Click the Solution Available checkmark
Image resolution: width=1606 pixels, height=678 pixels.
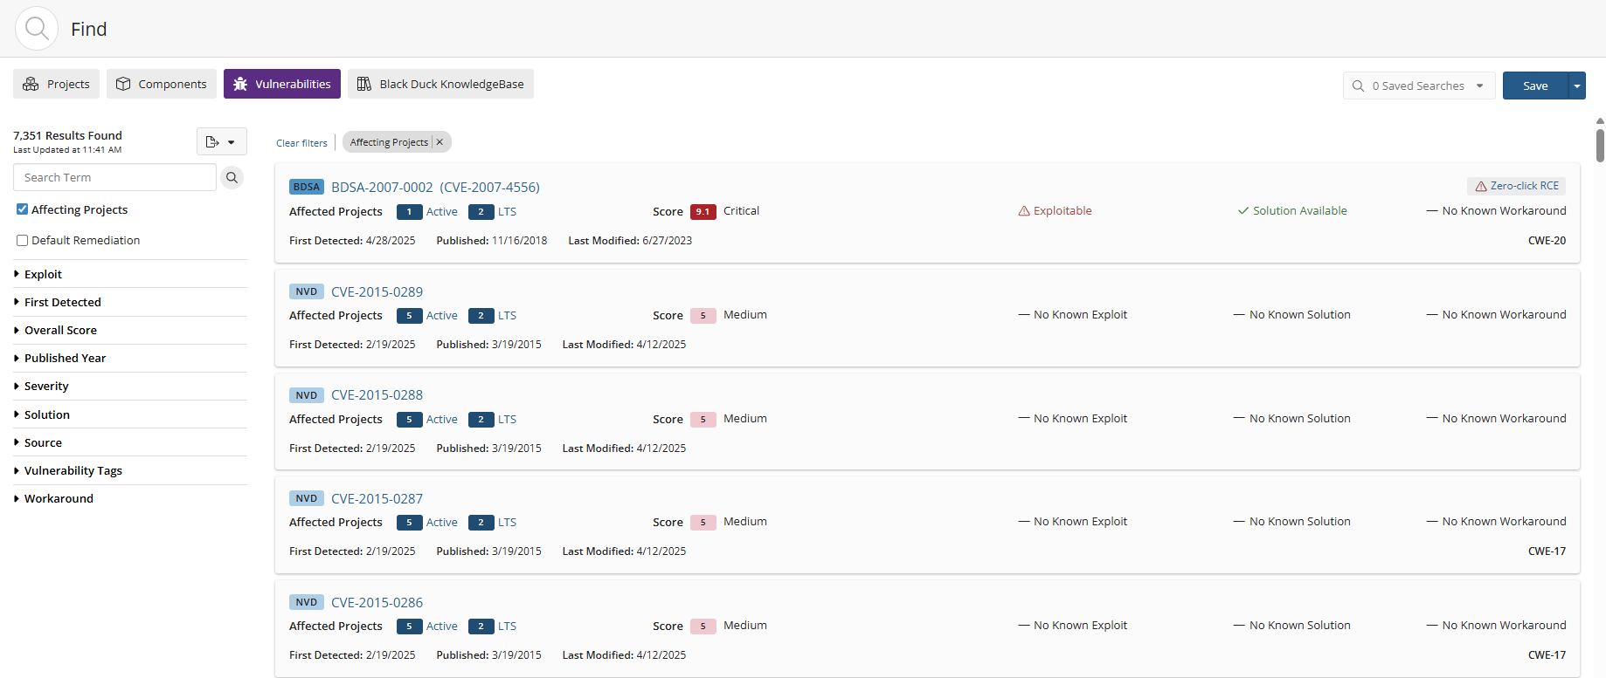(x=1243, y=211)
